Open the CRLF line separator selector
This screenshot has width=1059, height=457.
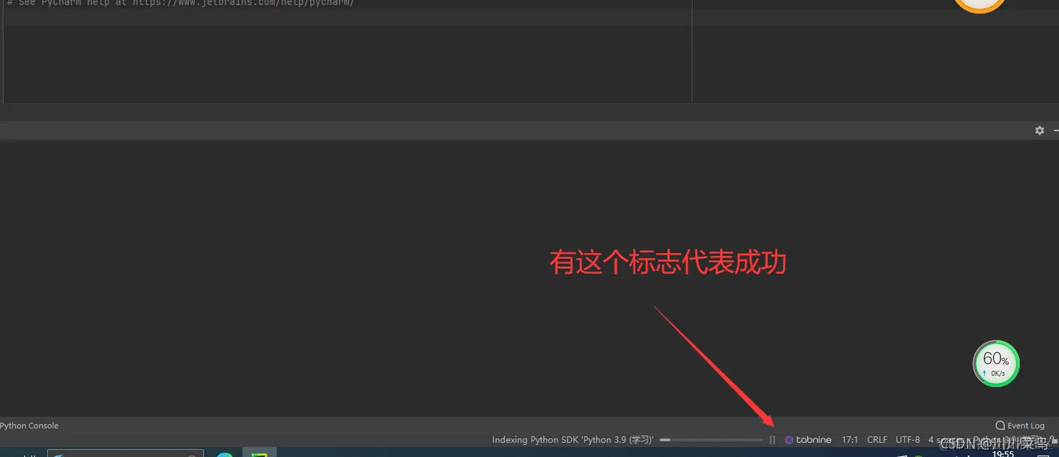pyautogui.click(x=876, y=439)
